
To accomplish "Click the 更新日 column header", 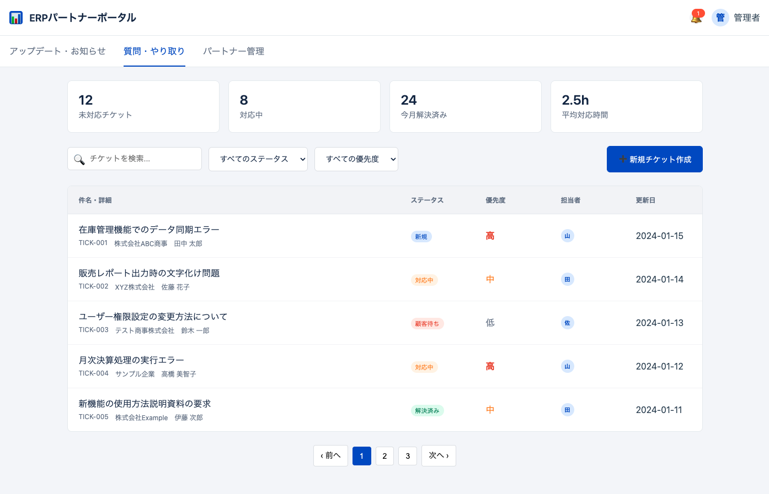I will coord(645,200).
